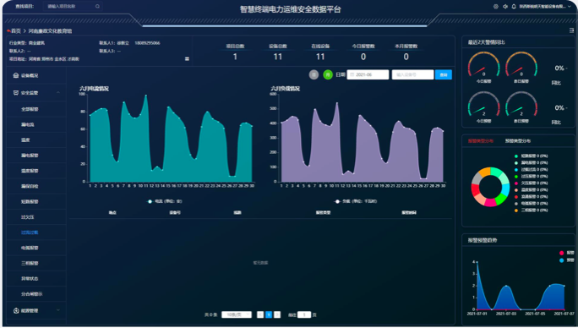Viewport: 578px width, 328px height.
Task: Open the account dropdown at top right
Action: pyautogui.click(x=545, y=6)
